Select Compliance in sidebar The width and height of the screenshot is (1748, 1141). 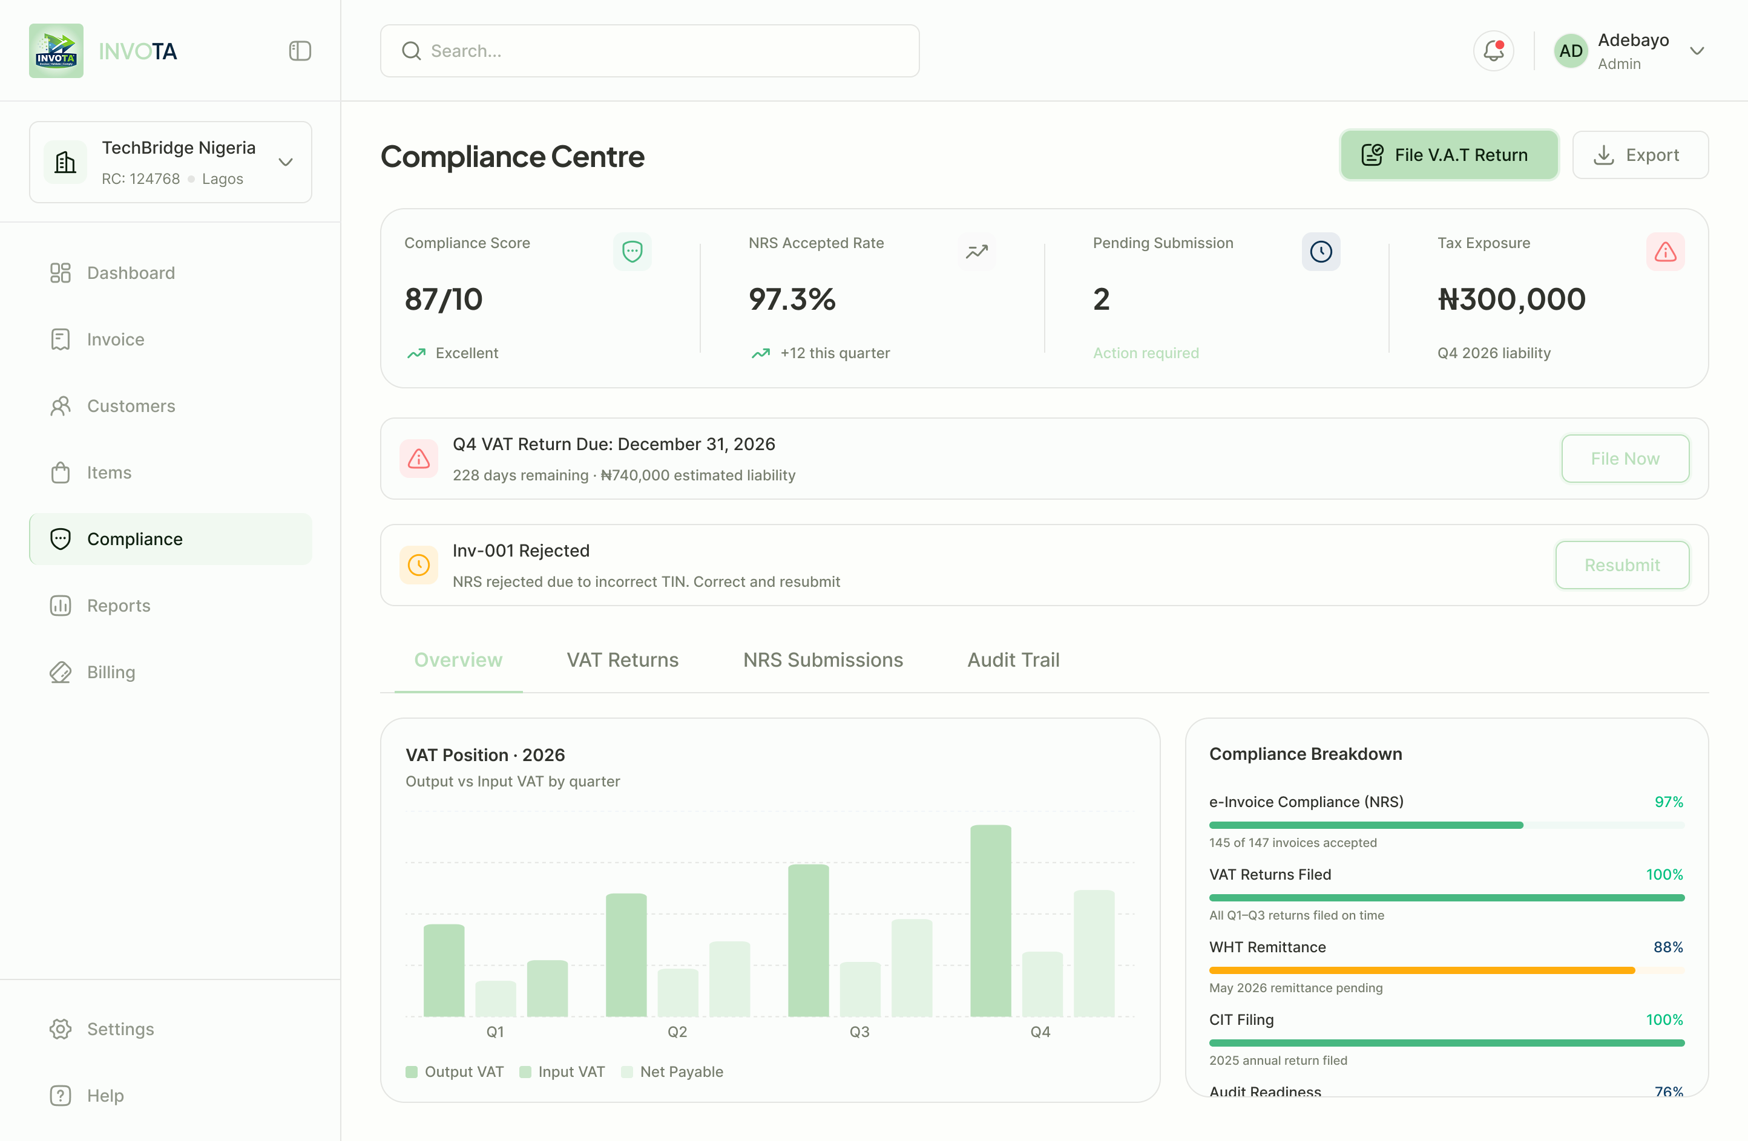[171, 539]
